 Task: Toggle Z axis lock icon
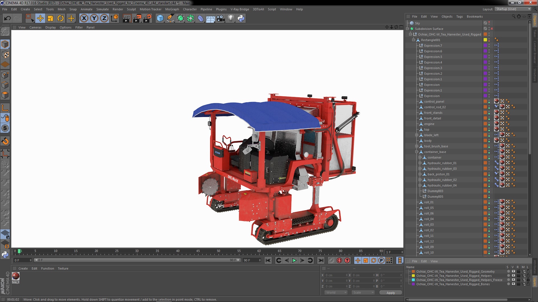coord(104,18)
